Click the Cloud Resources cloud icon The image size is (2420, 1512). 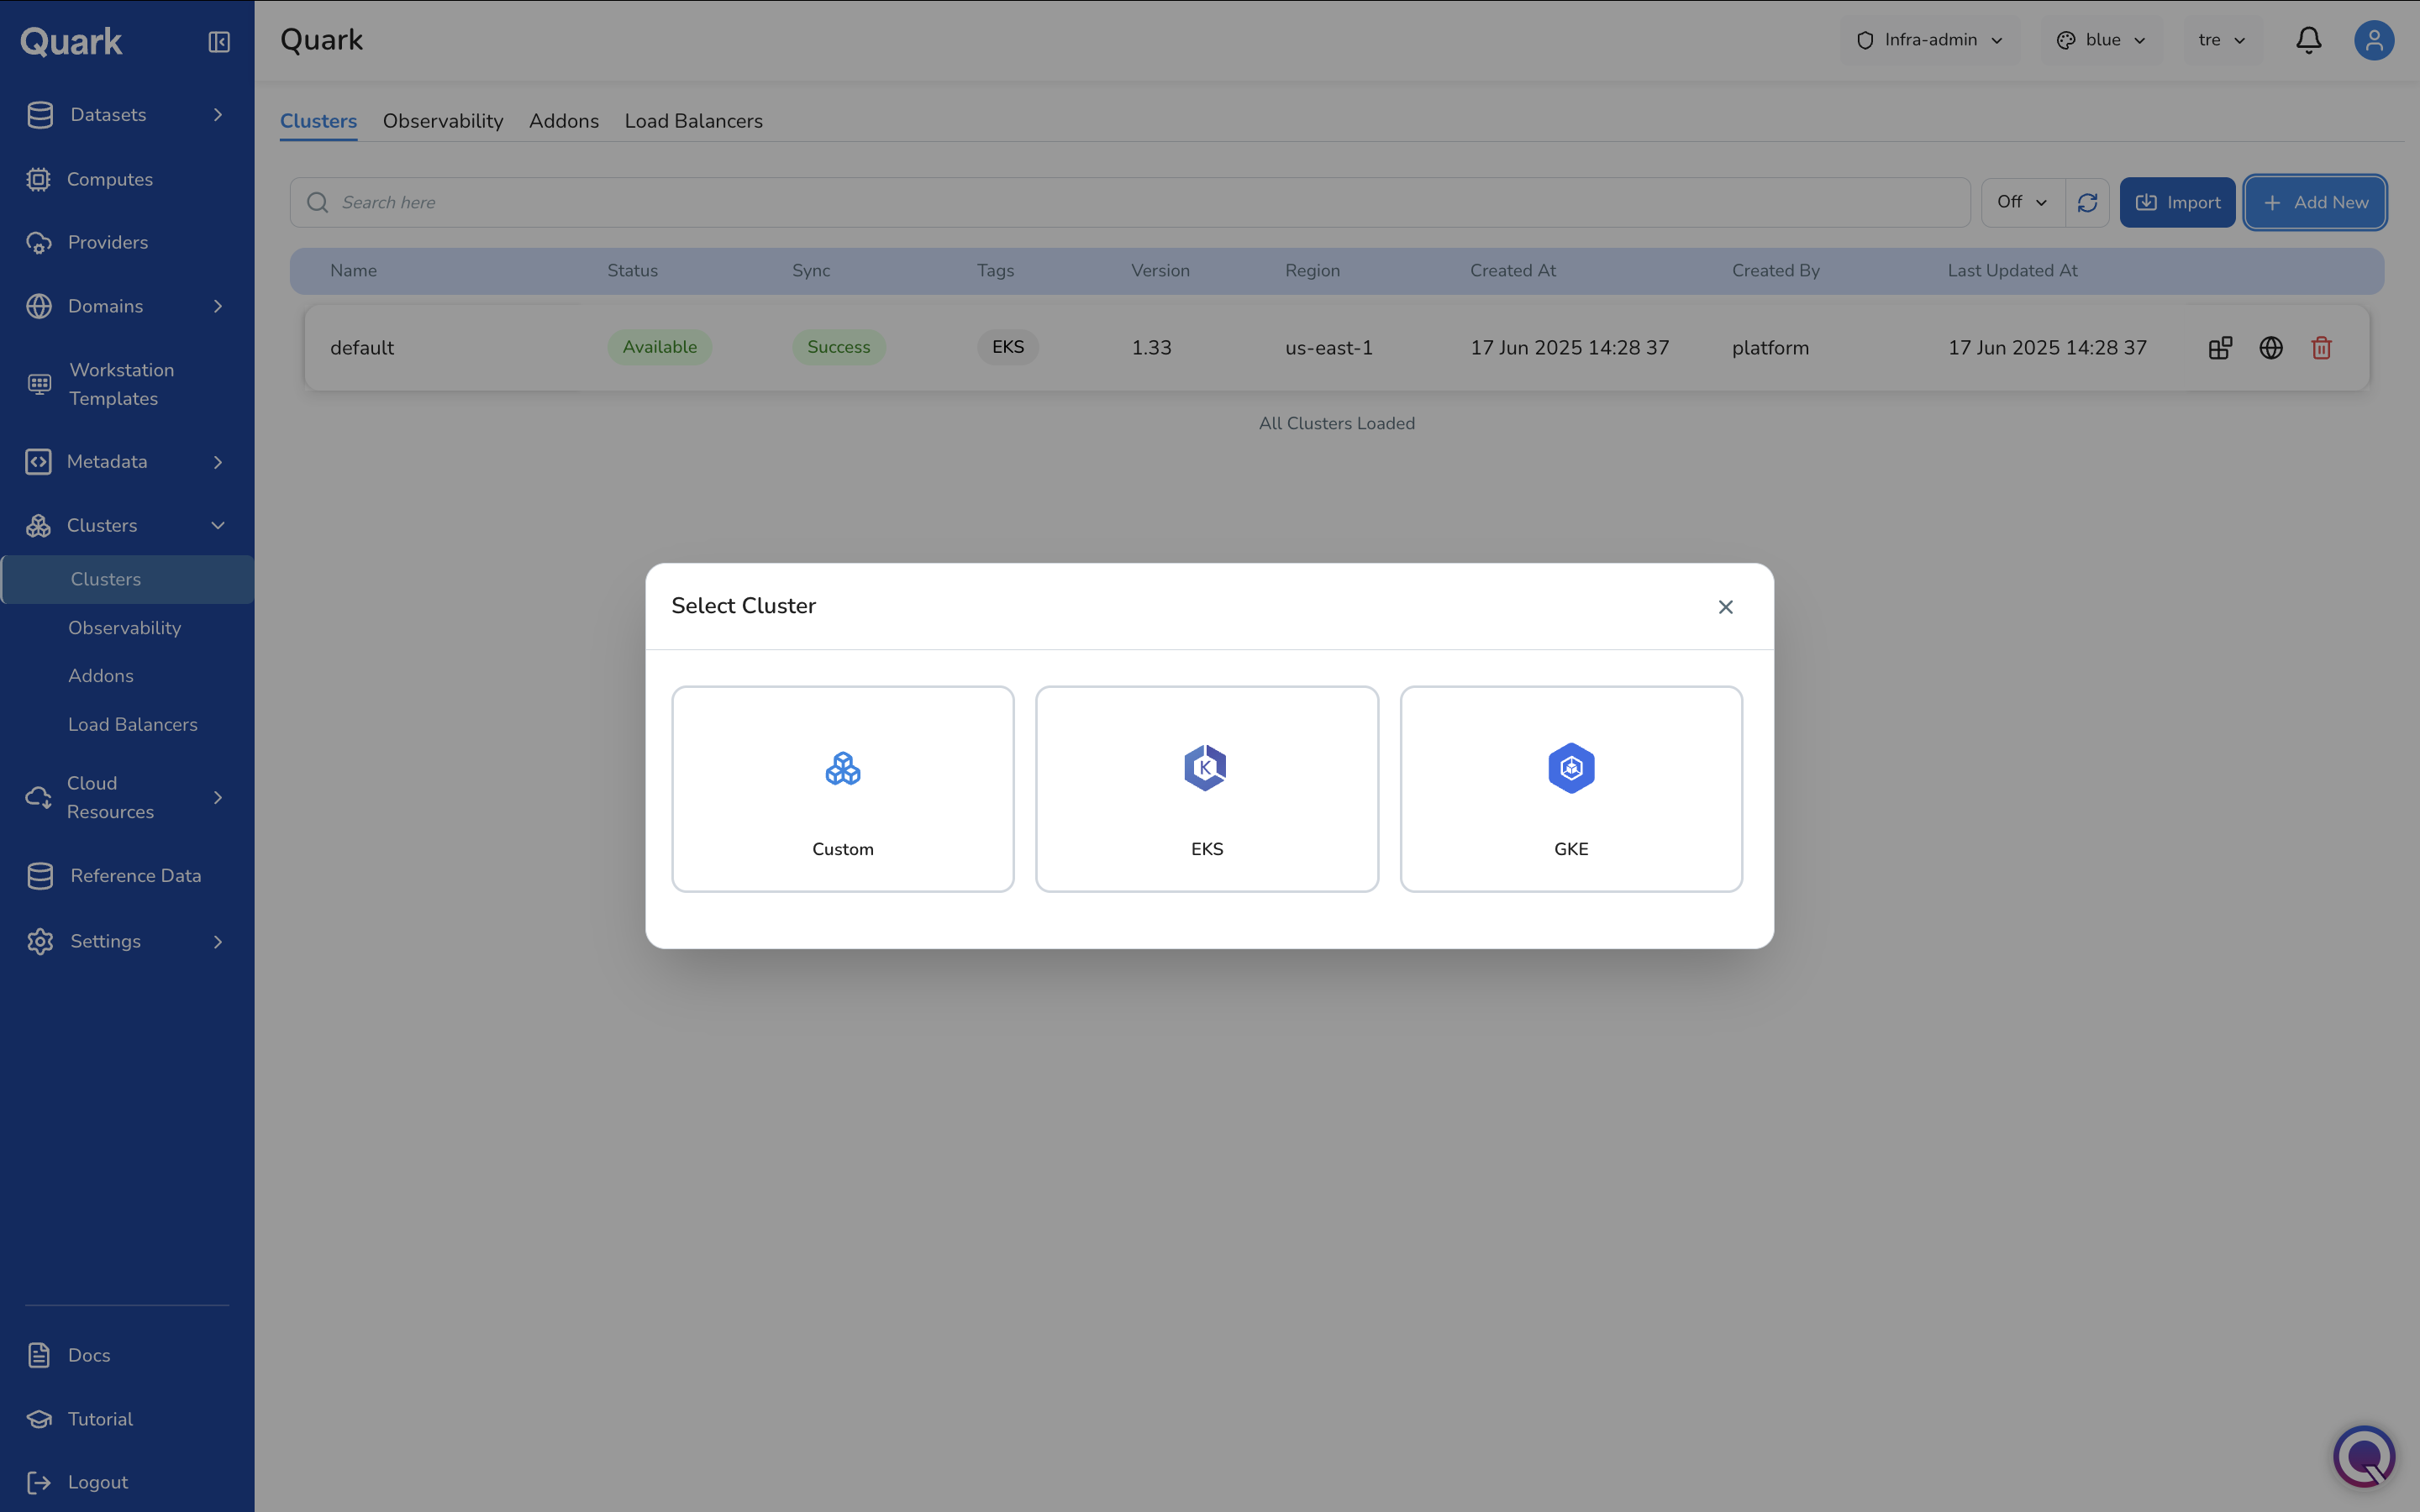pos(38,797)
